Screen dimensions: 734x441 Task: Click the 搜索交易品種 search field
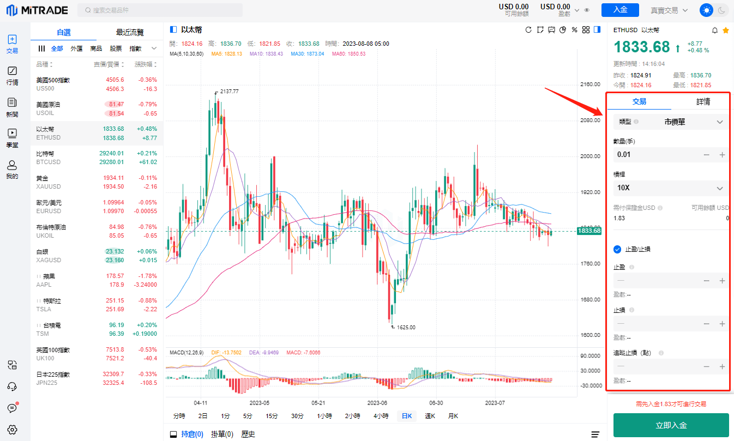tap(161, 10)
